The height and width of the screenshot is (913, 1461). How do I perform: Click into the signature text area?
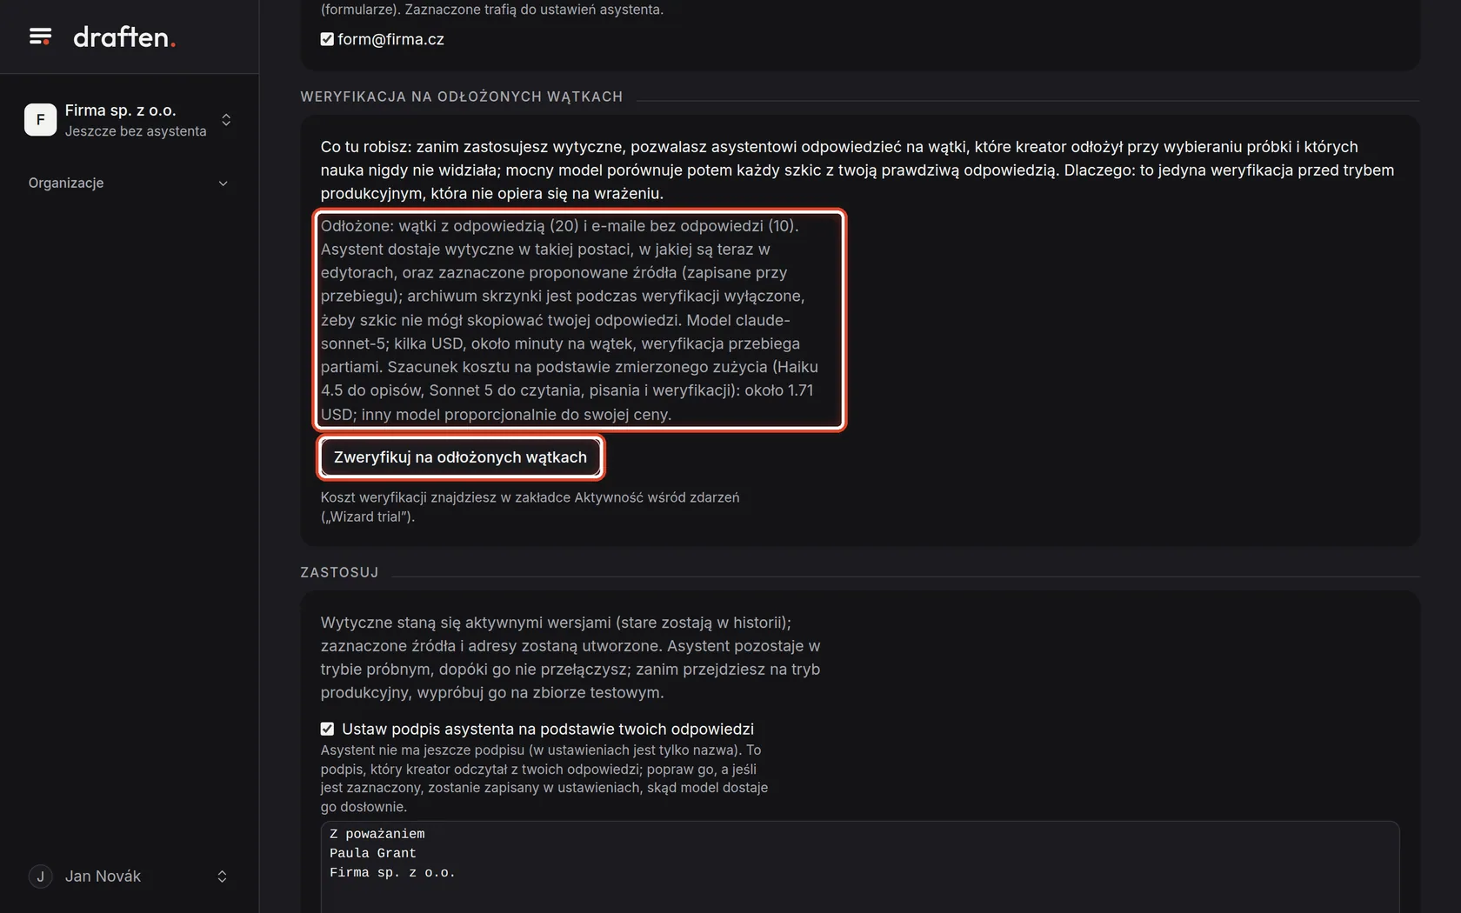860,867
